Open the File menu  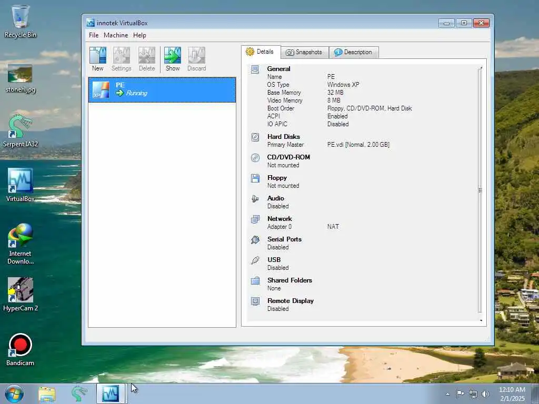(x=94, y=35)
